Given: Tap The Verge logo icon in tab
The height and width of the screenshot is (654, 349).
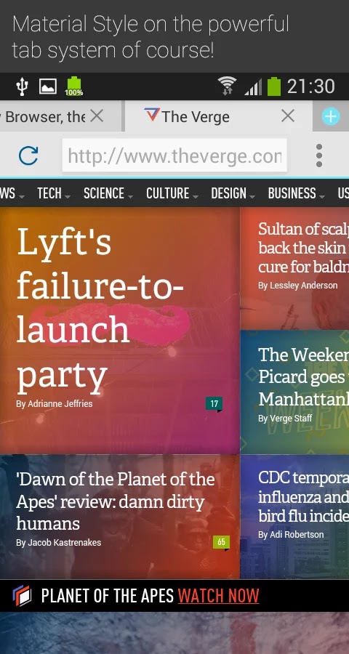Looking at the screenshot, I should coord(152,114).
